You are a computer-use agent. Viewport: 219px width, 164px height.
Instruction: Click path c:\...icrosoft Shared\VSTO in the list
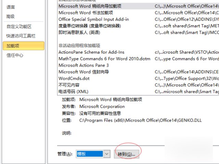coord(187,52)
